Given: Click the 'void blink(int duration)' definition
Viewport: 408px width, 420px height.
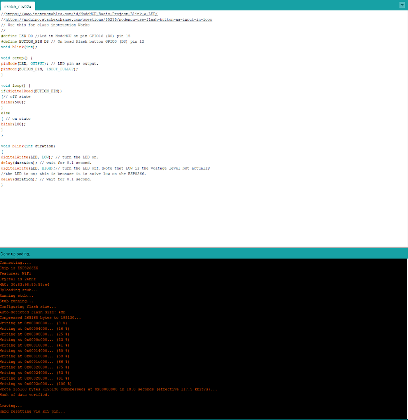Looking at the screenshot, I should [28, 146].
